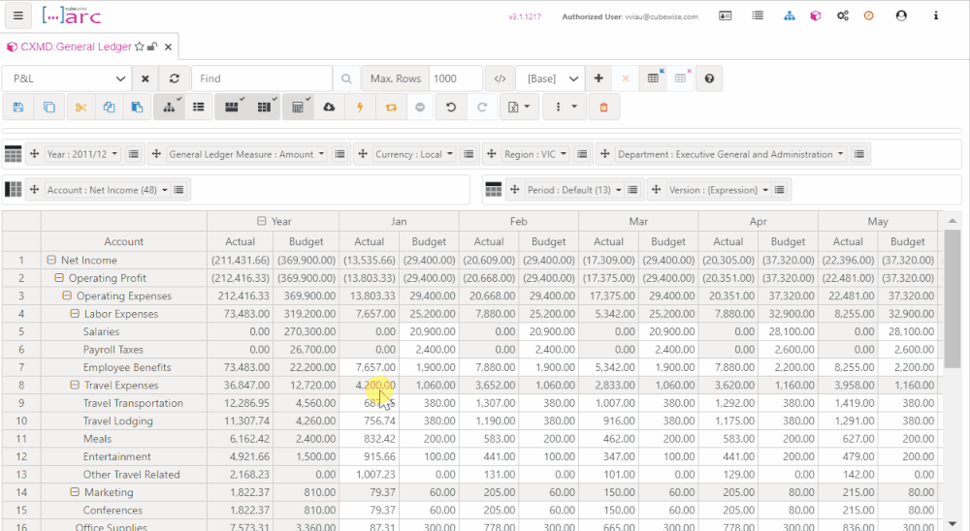Image resolution: width=970 pixels, height=531 pixels.
Task: Open the user profile icon
Action: click(x=901, y=16)
